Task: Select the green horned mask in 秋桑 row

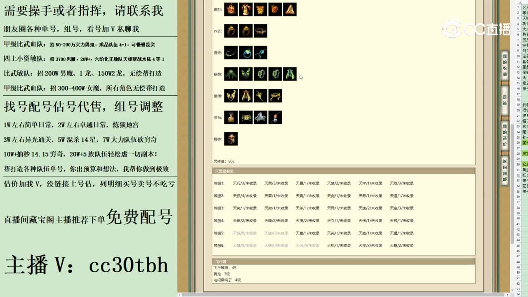Action: tap(245, 74)
